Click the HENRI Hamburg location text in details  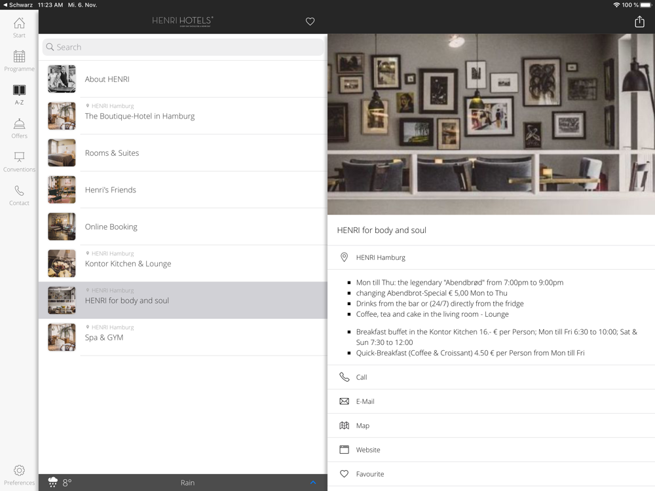pos(381,257)
